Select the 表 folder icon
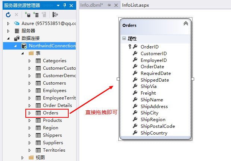231x161 pixels. coord(31,53)
